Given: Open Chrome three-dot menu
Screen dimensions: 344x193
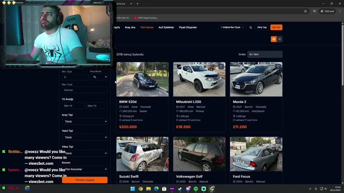Looking at the screenshot, I should coord(340,11).
